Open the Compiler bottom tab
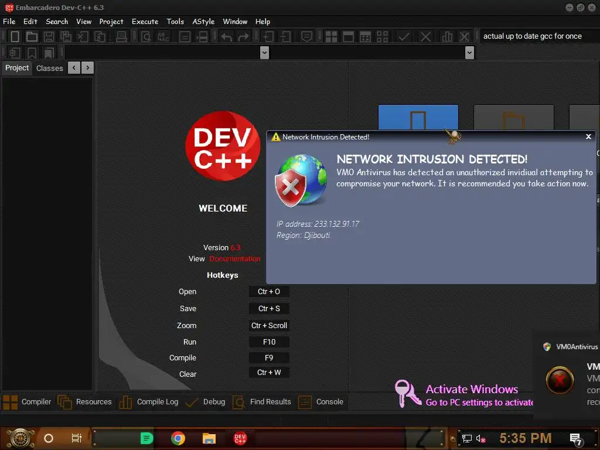 pyautogui.click(x=27, y=402)
